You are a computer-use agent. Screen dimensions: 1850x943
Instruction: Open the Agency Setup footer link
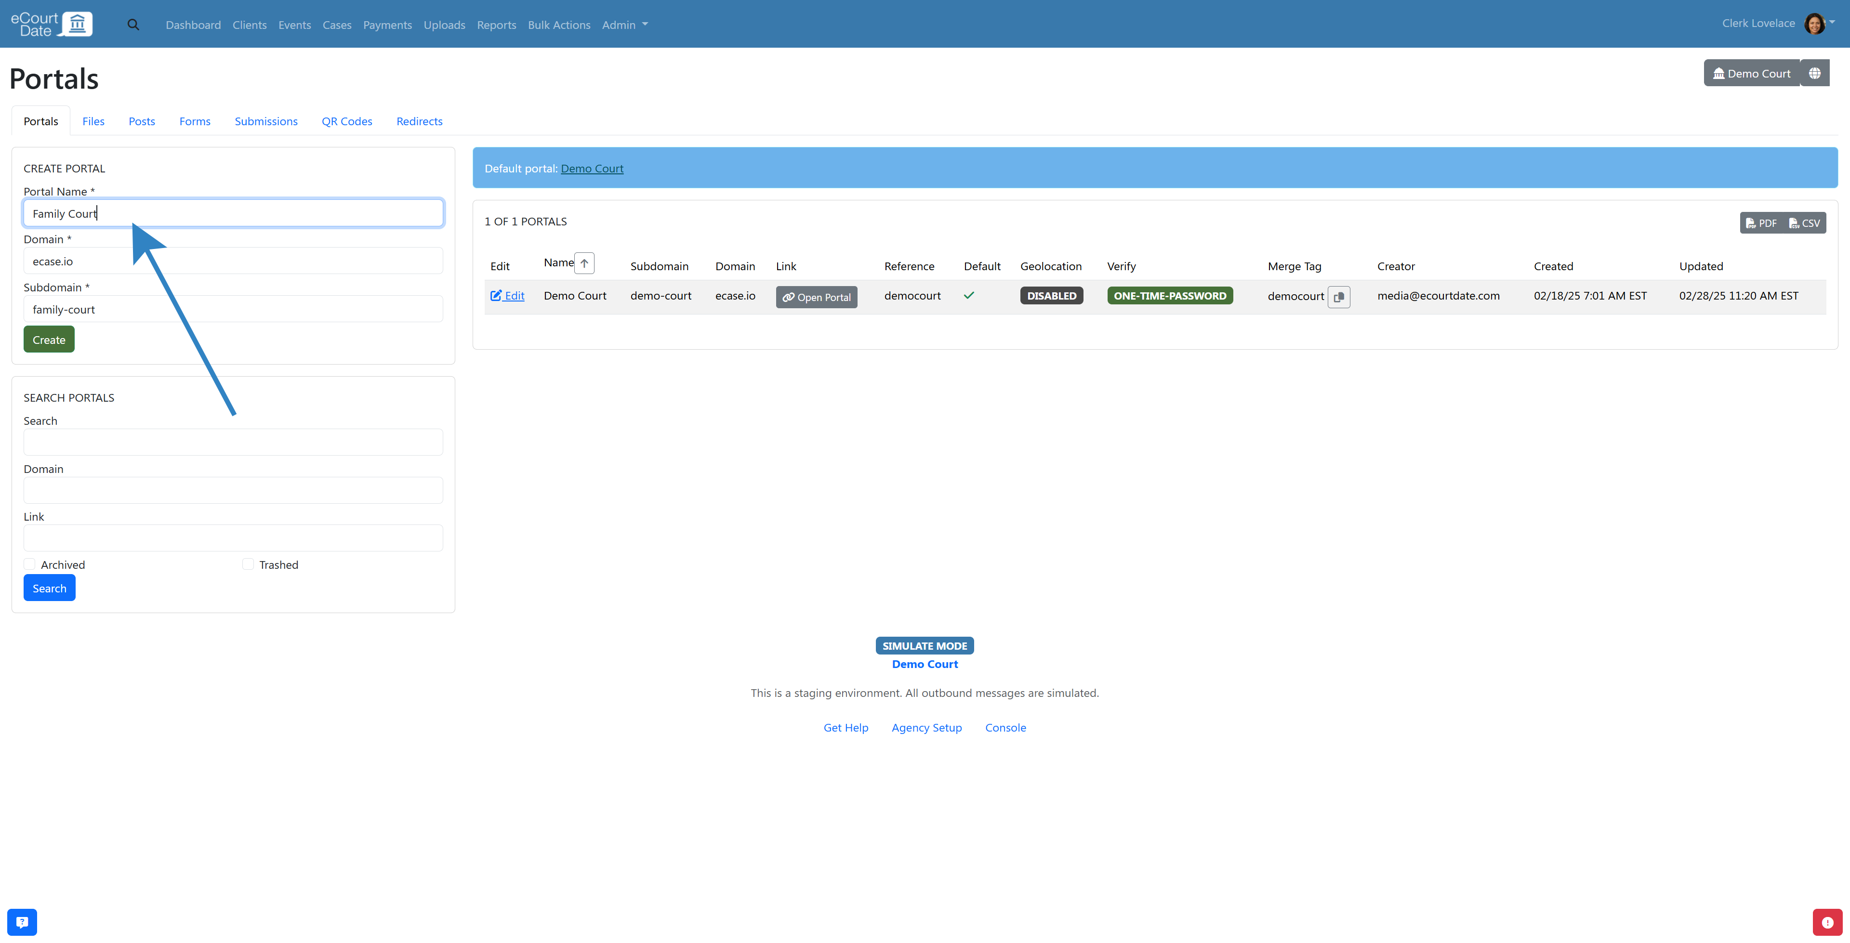coord(926,728)
